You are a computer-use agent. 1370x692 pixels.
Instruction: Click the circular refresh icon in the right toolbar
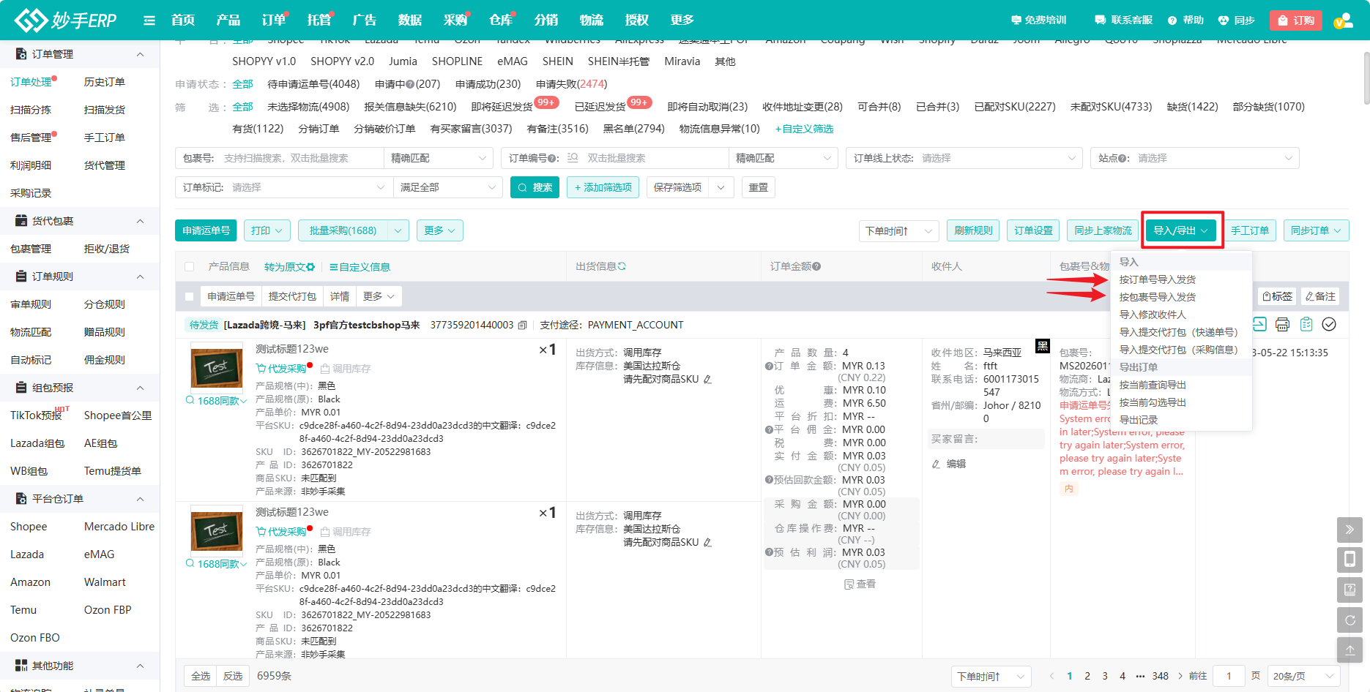pos(1349,620)
